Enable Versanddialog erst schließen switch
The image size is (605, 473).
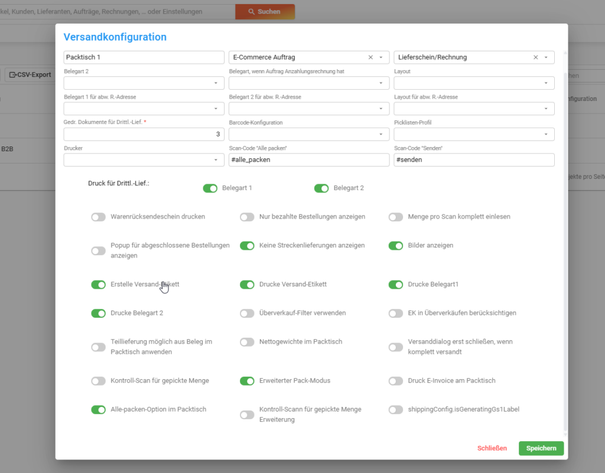click(396, 347)
